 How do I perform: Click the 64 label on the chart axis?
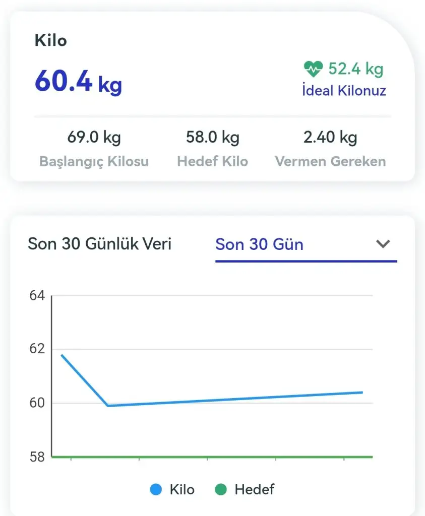(x=37, y=296)
